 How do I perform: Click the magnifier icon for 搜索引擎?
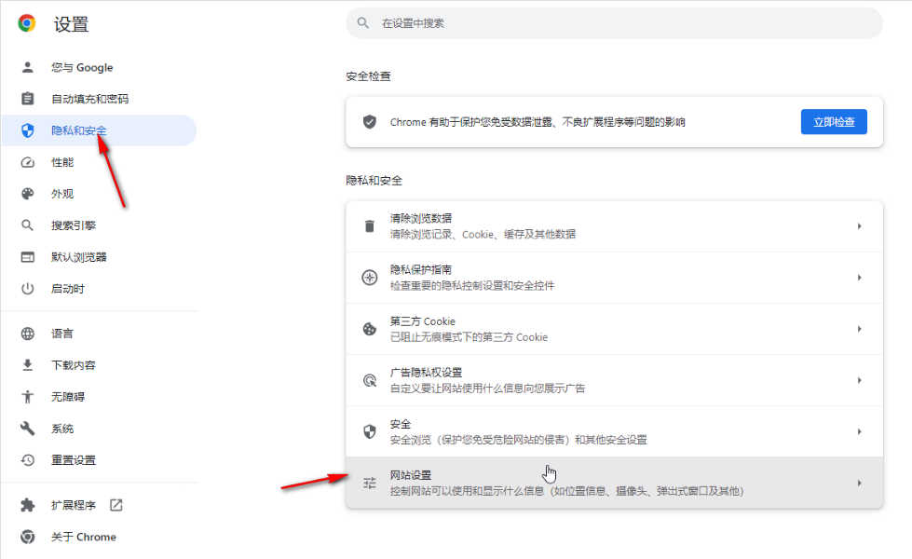[27, 225]
